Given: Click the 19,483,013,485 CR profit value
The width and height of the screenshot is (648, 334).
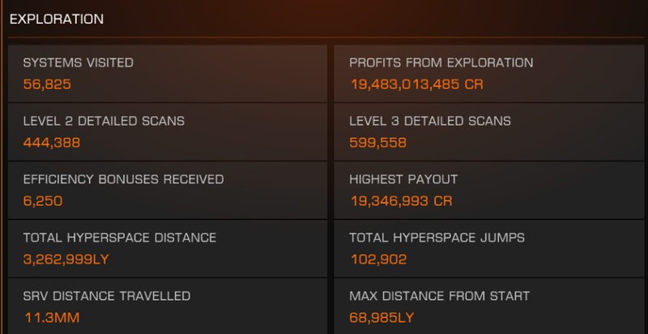Looking at the screenshot, I should coord(417,85).
